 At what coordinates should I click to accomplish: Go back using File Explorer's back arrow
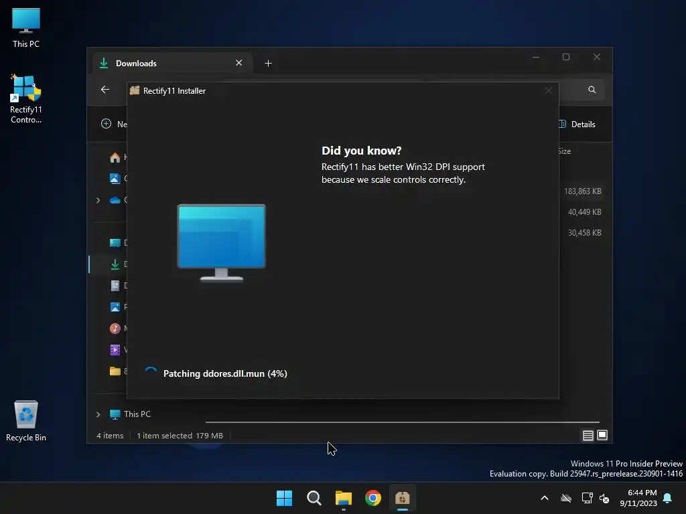[105, 90]
